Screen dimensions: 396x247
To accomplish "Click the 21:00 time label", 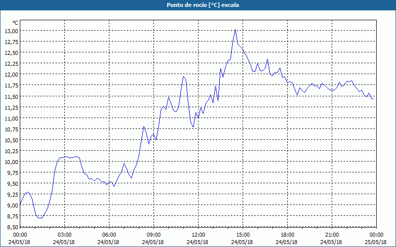I will pyautogui.click(x=332, y=235).
